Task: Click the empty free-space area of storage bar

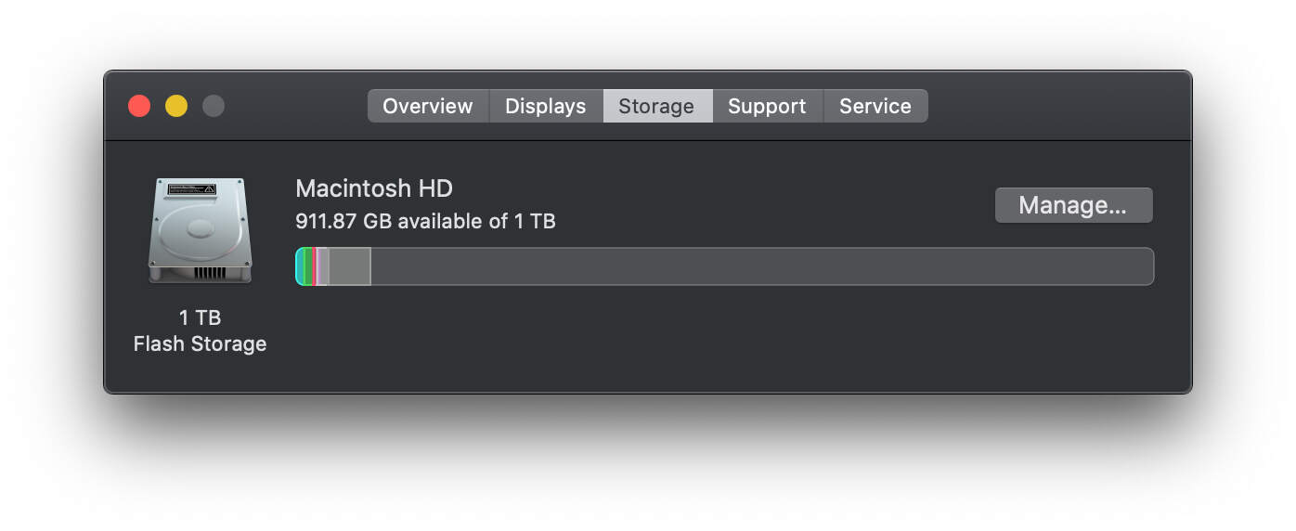Action: coord(761,266)
